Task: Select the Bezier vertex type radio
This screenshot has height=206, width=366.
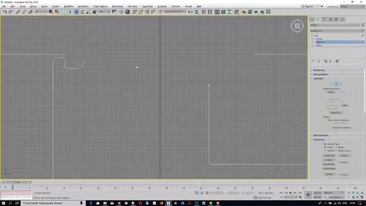Action: point(336,148)
